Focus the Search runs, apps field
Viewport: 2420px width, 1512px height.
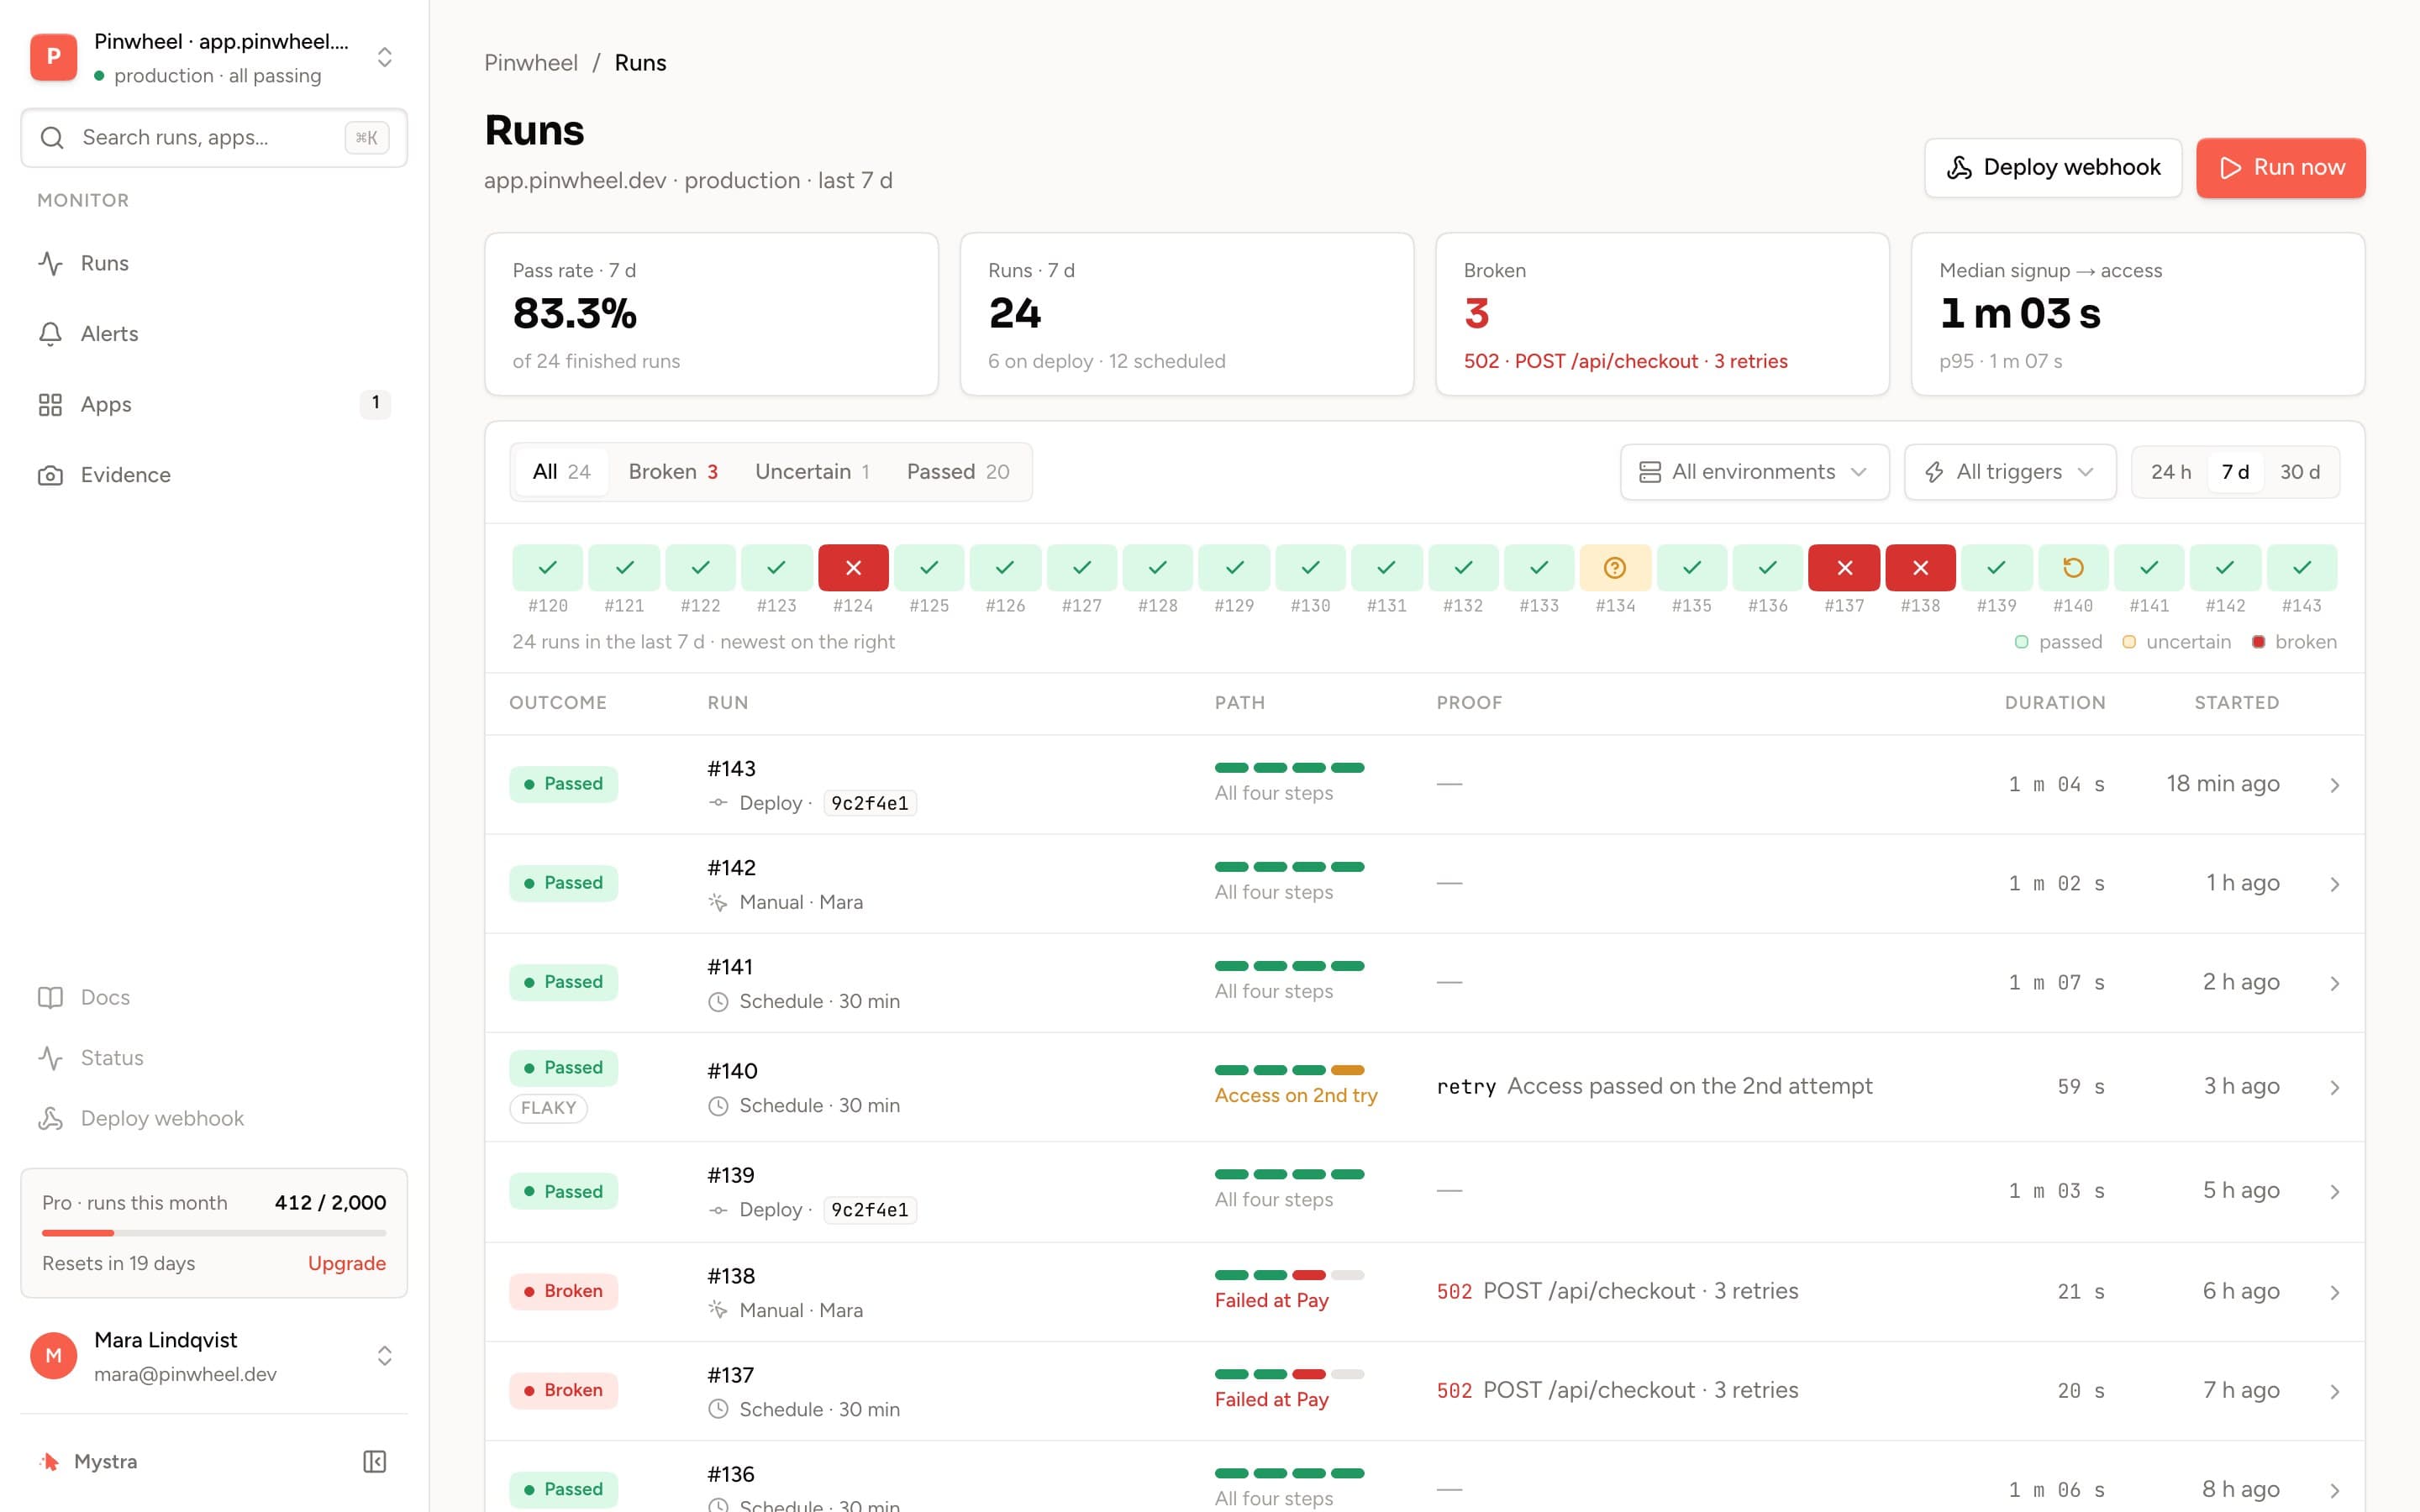tap(214, 138)
